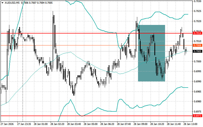Click the 28 Jan 01:00 time label
Image resolution: width=203 pixels, height=127 pixels.
point(41,124)
